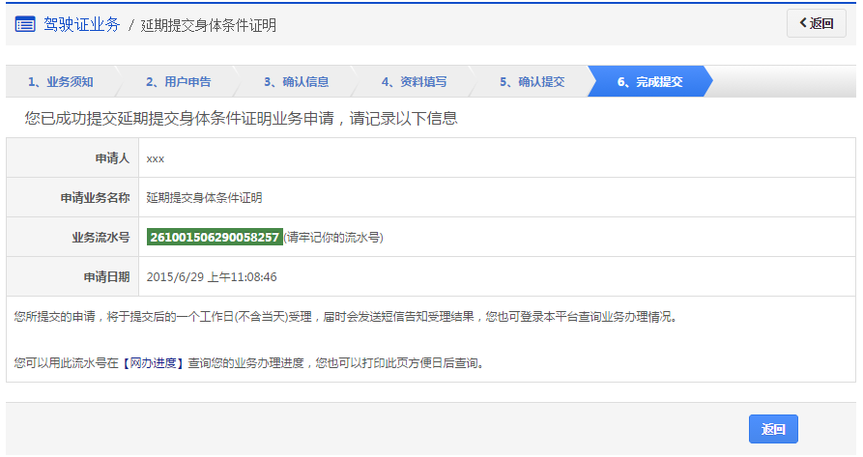Click the 申请业务名称 row value in the table
Viewport: 863px width, 457px height.
pos(204,198)
